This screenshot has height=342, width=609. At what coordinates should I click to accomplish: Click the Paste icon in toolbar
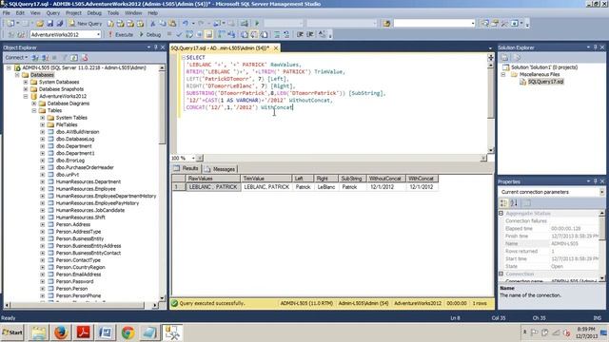(x=172, y=23)
